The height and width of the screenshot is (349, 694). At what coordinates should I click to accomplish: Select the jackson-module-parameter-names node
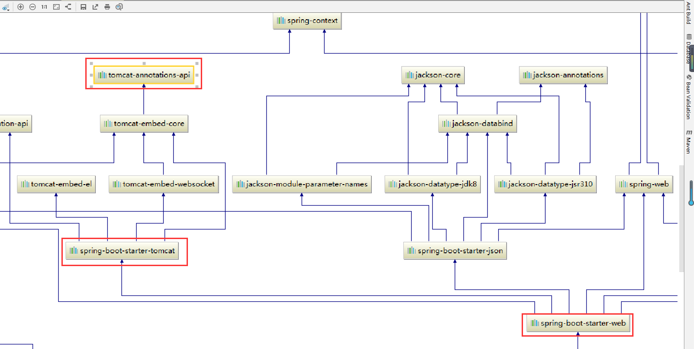coord(302,184)
